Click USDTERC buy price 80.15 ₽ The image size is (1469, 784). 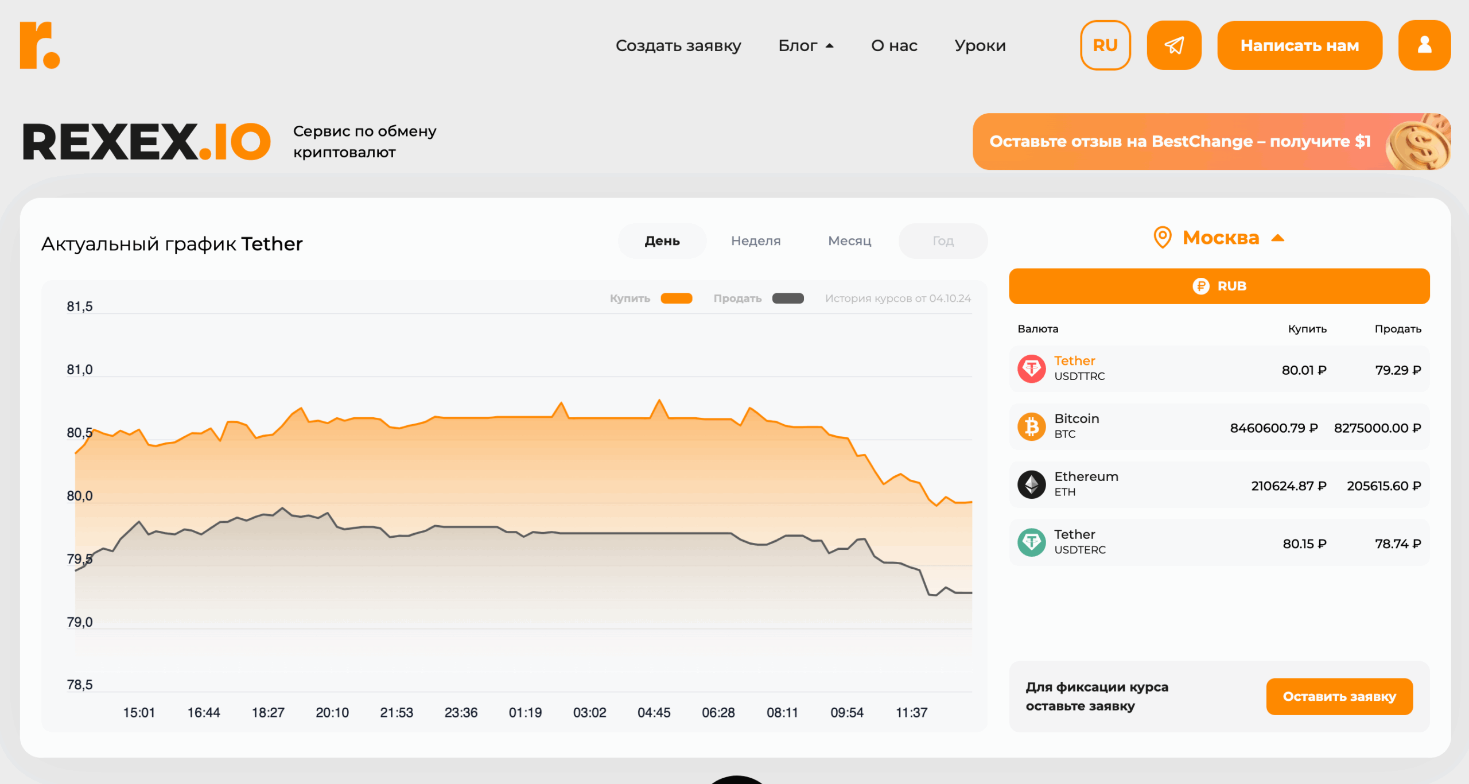[1304, 544]
